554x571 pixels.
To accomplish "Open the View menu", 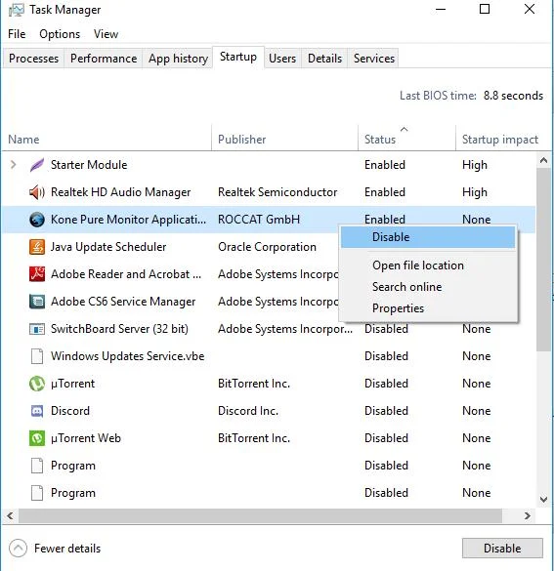I will tap(106, 34).
